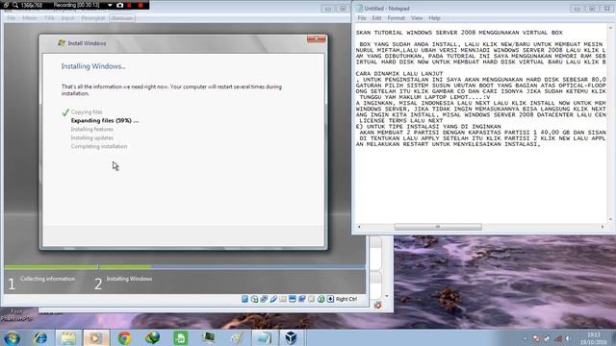Stop the recording with the red stop button
Viewport: 616px width, 346px height.
(x=141, y=5)
